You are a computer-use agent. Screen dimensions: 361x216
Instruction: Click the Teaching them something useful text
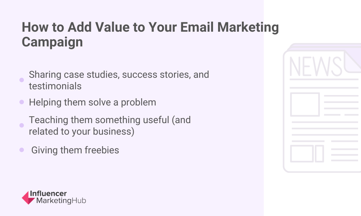(110, 126)
